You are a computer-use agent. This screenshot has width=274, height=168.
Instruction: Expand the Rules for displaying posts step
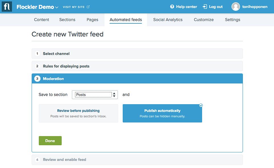coord(137,66)
